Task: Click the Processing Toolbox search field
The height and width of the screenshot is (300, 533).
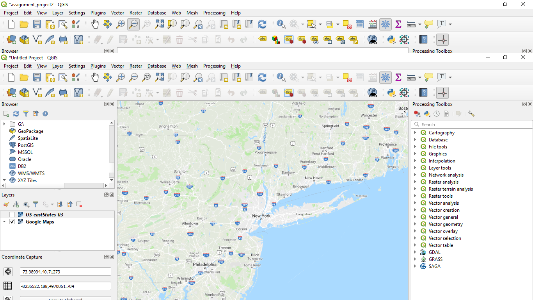Action: pyautogui.click(x=472, y=124)
